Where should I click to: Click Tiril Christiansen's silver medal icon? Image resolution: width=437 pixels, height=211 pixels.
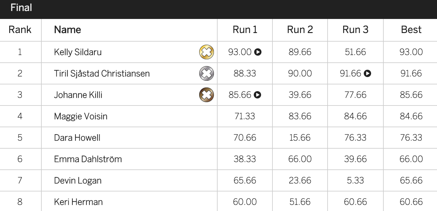pos(207,73)
